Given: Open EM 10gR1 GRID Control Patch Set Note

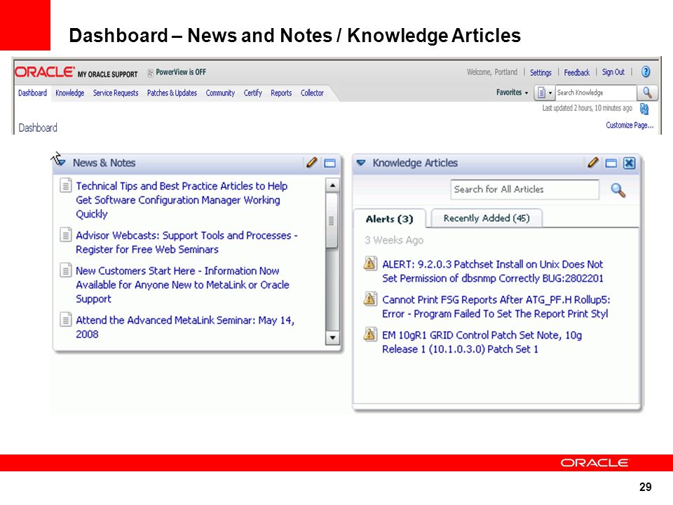Looking at the screenshot, I should [x=482, y=342].
